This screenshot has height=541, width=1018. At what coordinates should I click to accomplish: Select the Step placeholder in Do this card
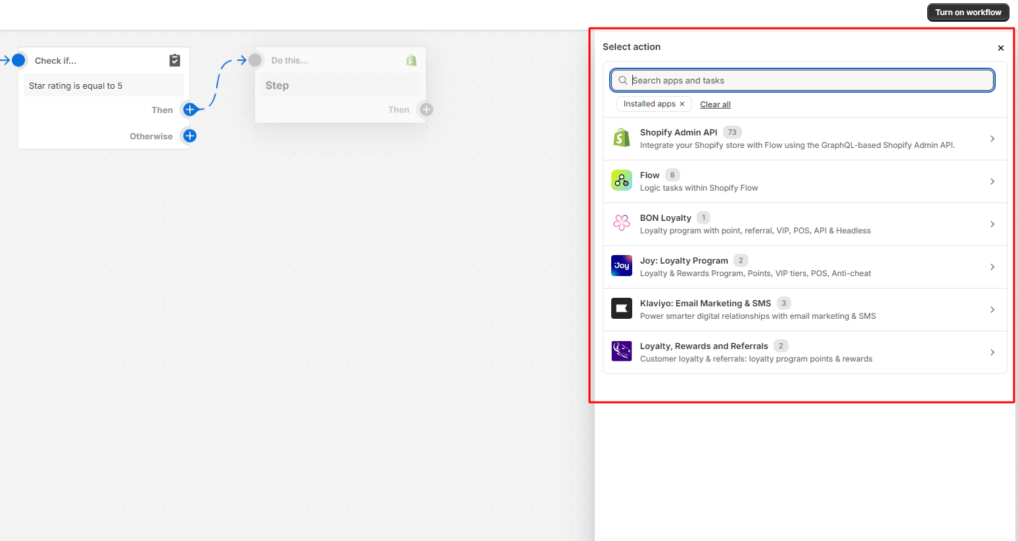click(x=340, y=85)
